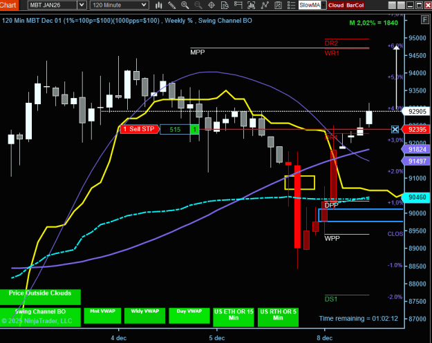Screen dimensions: 432x343
Task: Click the red 92395 stop price marker
Action: point(416,129)
